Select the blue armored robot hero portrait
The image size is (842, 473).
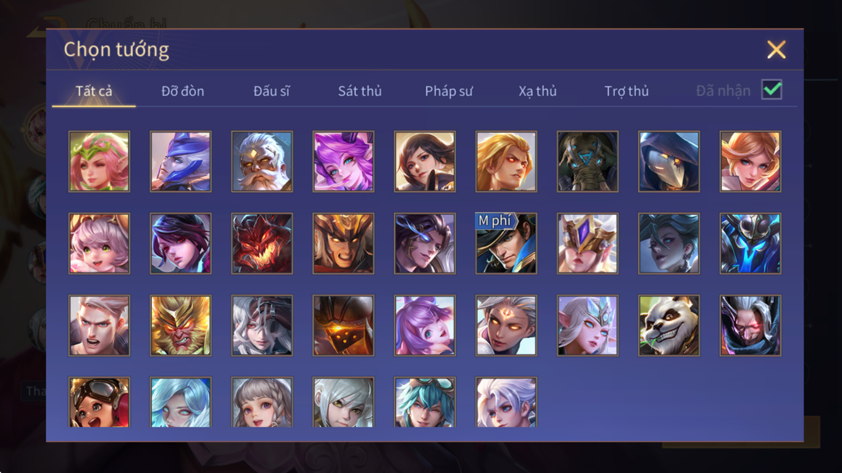pyautogui.click(x=750, y=243)
